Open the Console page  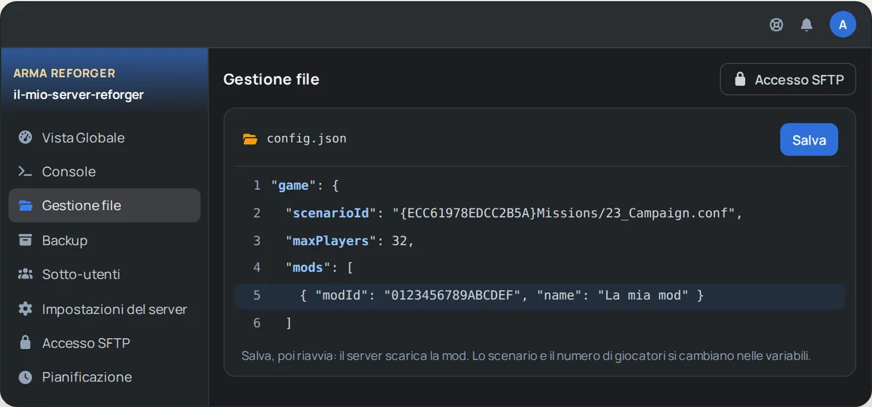[105, 172]
